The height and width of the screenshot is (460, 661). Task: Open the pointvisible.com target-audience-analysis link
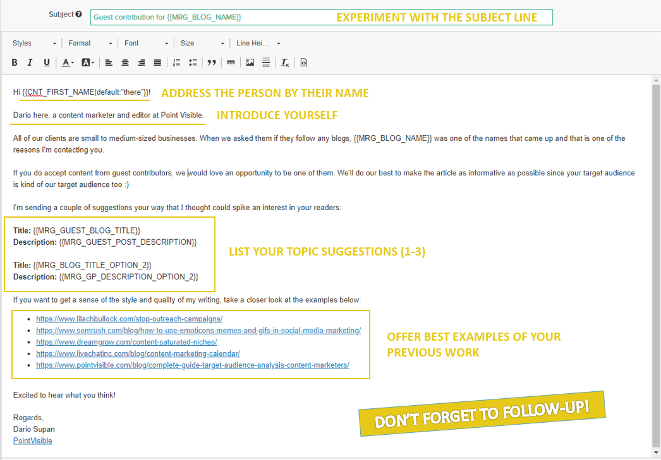click(x=193, y=365)
